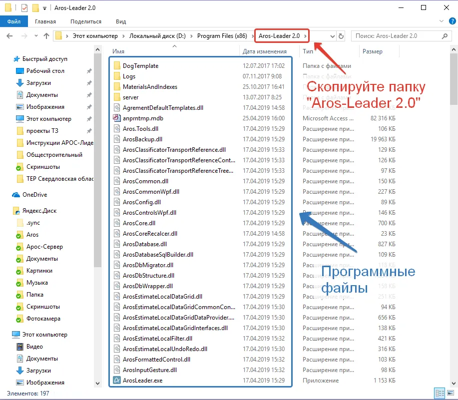Click the Properties icon in title bar
Image resolution: width=458 pixels, height=400 pixels.
point(24,8)
